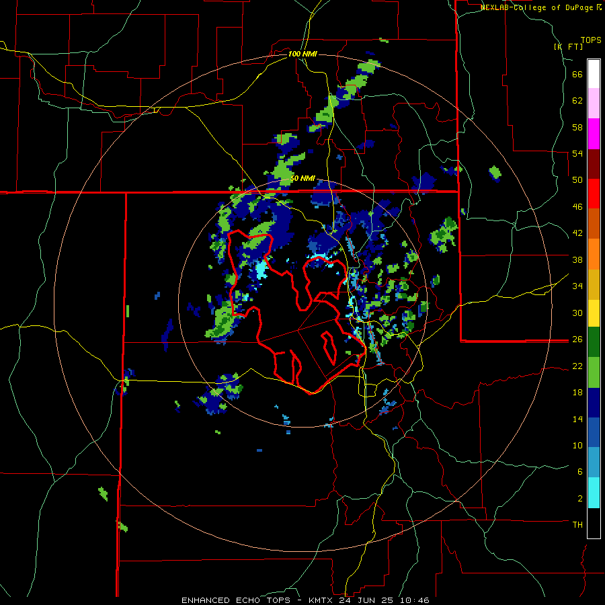Click the '6' legend value
The width and height of the screenshot is (605, 605).
(580, 472)
